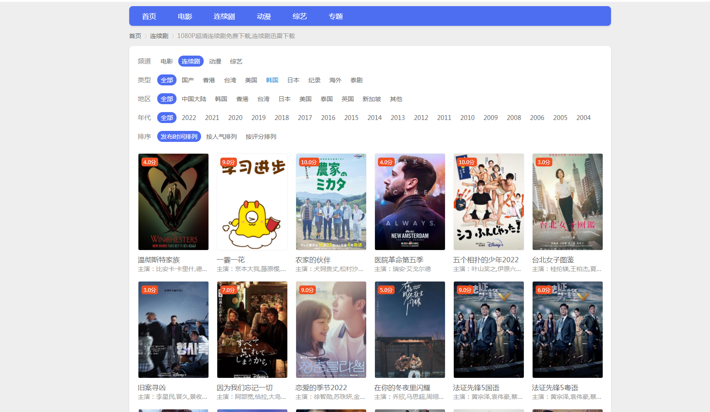710x412 pixels.
Task: Click the 一雾一花 title link
Action: click(x=231, y=260)
